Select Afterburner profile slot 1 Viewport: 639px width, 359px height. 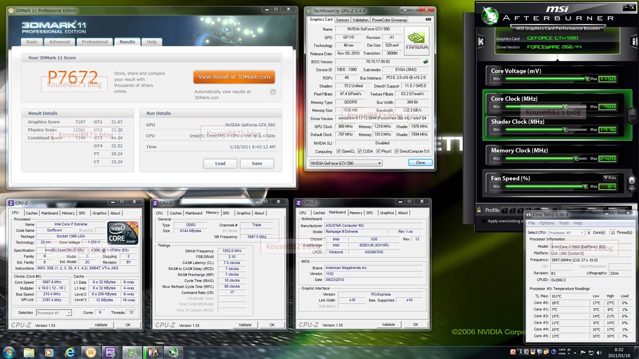[505, 210]
